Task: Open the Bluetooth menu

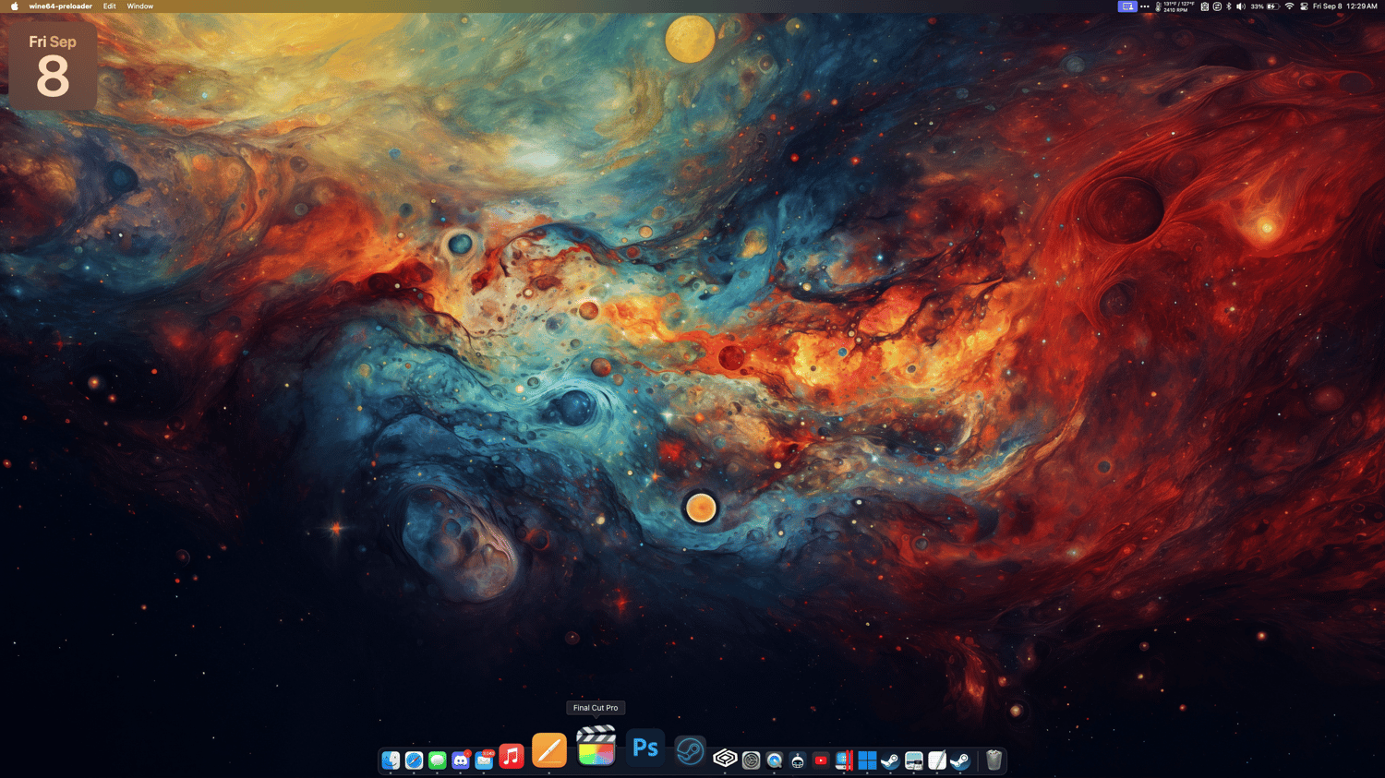Action: (1229, 6)
